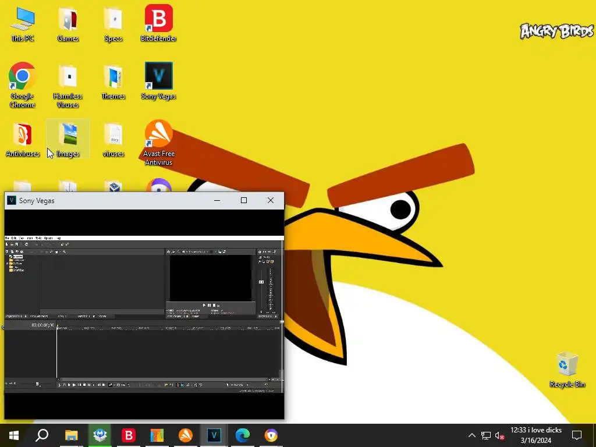Open the notification center icon
Screen dimensions: 596x447
[577, 435]
